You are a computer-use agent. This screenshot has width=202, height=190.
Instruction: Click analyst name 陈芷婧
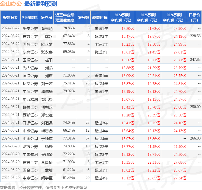click(47, 44)
